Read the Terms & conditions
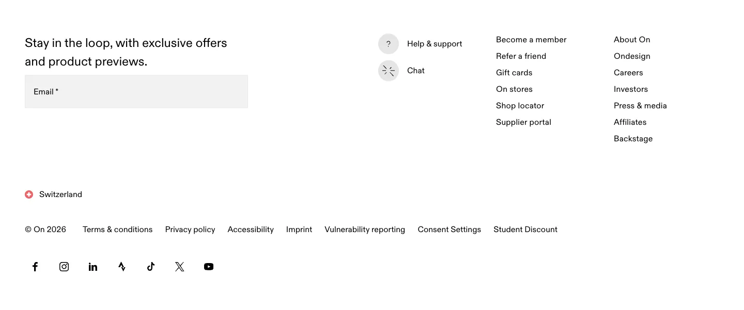 [117, 230]
